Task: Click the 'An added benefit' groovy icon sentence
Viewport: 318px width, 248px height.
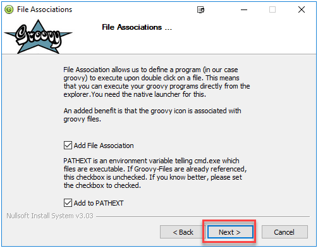Action: coord(152,115)
